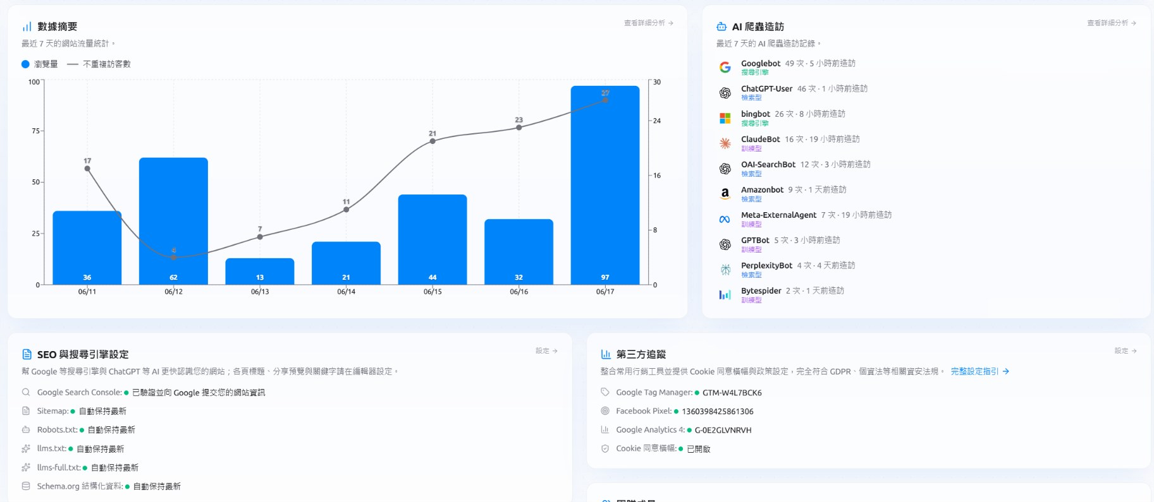Click the chart icon beside 第三方追蹤

coord(606,354)
